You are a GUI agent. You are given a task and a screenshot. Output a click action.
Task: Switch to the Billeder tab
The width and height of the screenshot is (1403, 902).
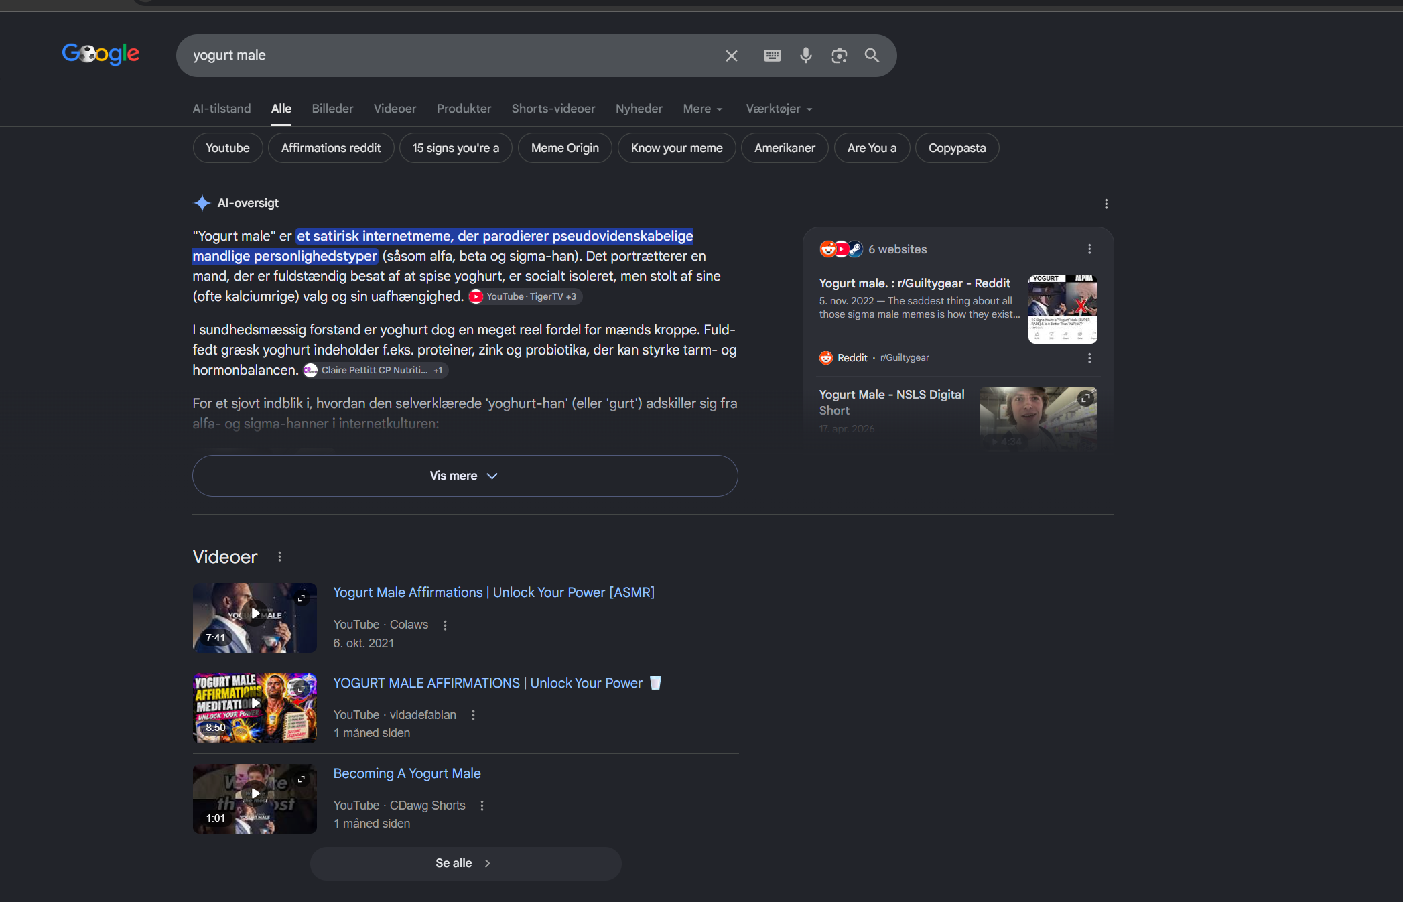pos(332,109)
